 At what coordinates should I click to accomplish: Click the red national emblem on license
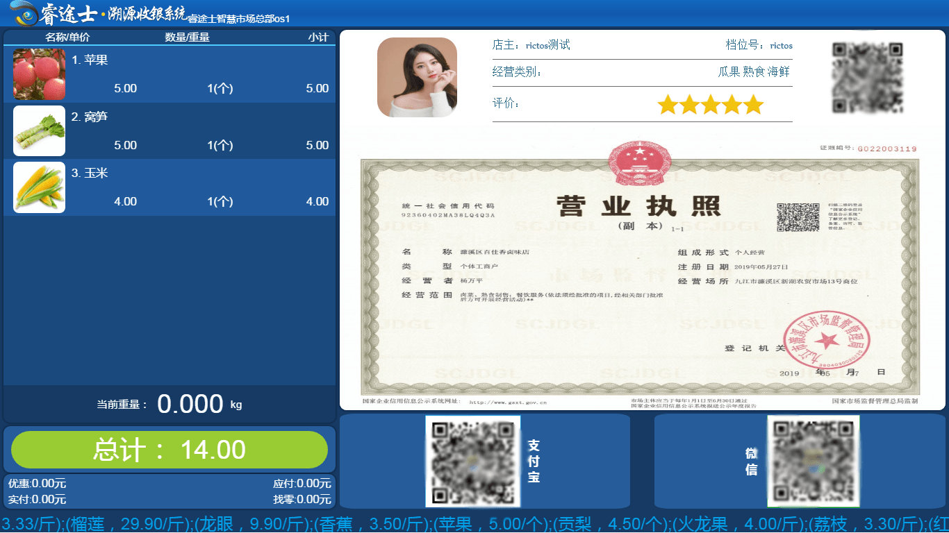point(639,164)
